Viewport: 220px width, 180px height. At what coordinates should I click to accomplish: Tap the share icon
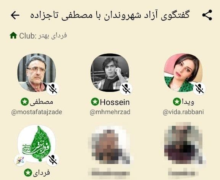click(x=207, y=15)
